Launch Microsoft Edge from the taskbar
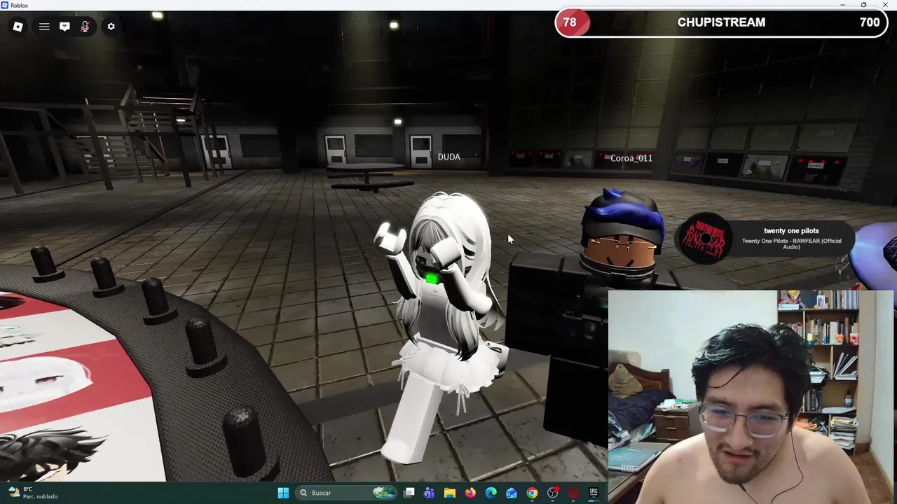897x504 pixels. click(x=491, y=493)
